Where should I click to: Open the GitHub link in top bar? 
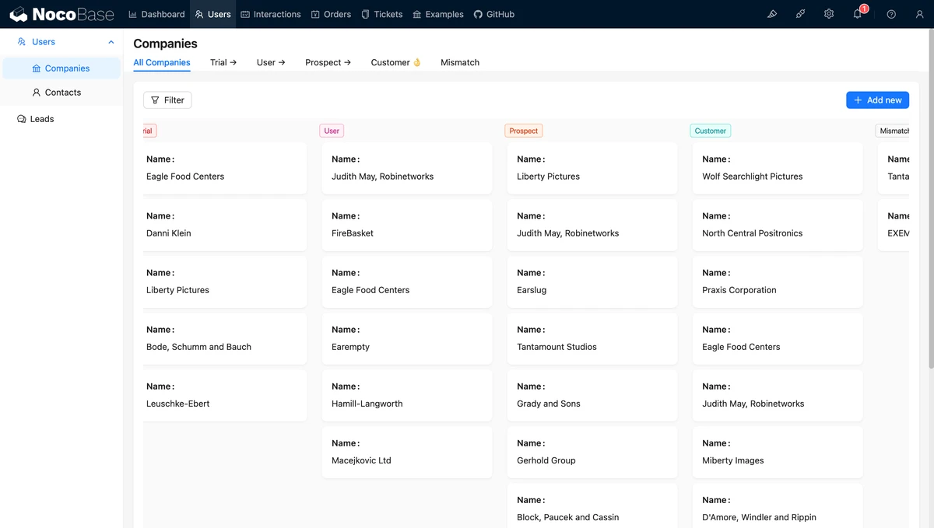pyautogui.click(x=494, y=14)
